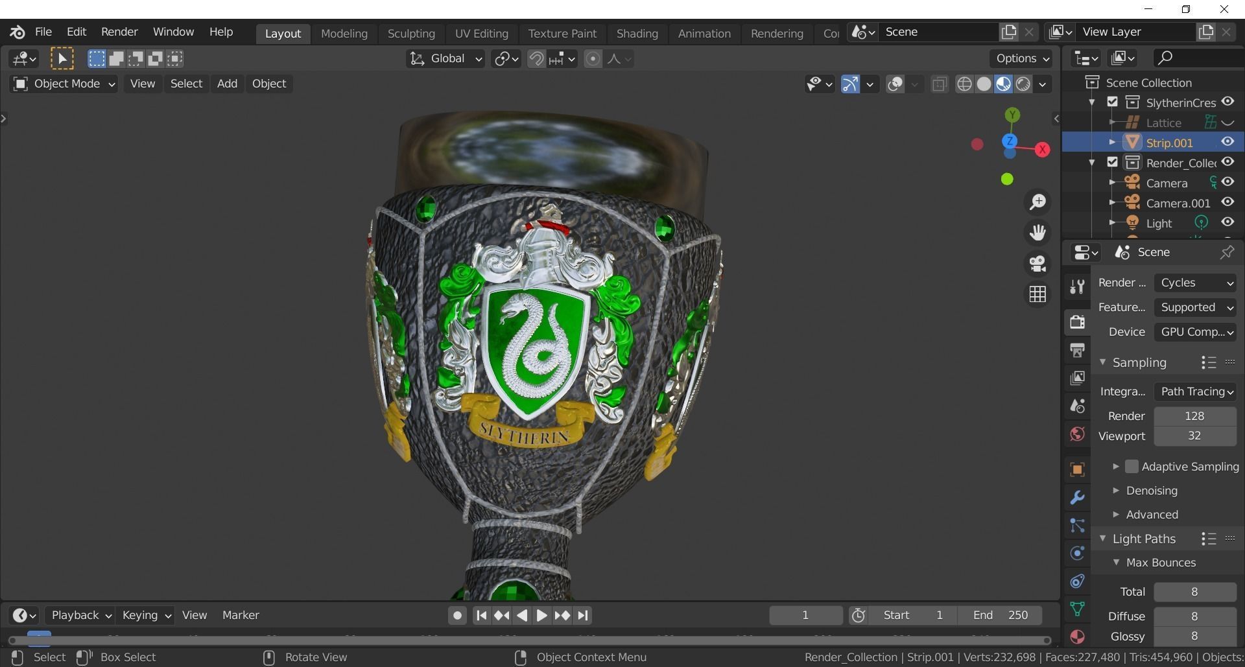Image resolution: width=1245 pixels, height=667 pixels.
Task: Hide the Light object in outliner
Action: (x=1227, y=222)
